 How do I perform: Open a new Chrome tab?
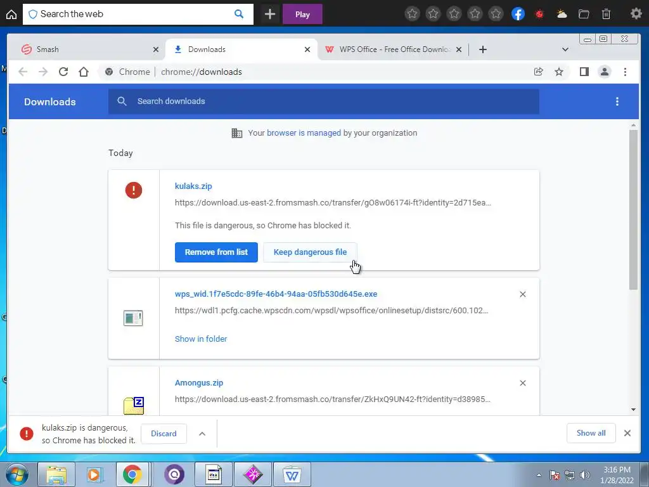tap(482, 49)
